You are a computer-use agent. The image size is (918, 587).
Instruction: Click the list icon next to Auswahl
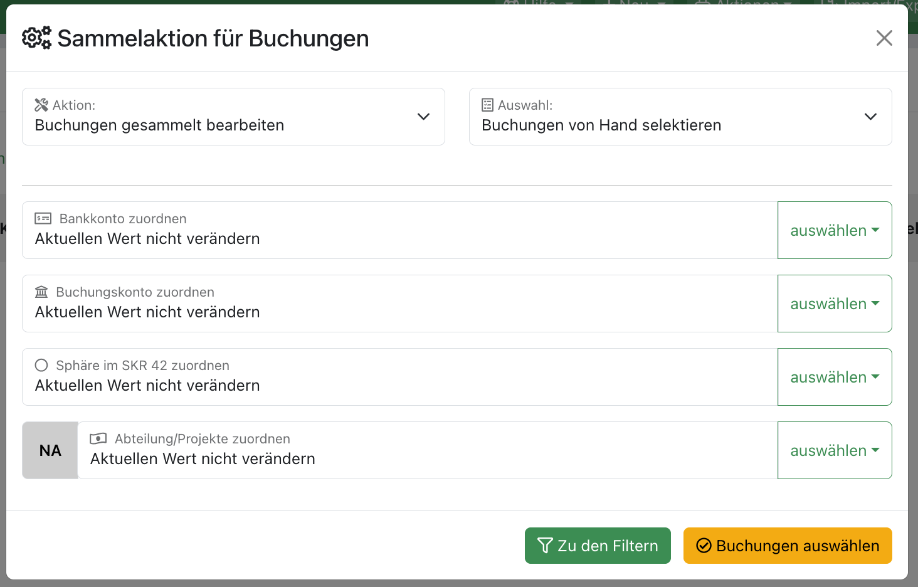click(487, 105)
